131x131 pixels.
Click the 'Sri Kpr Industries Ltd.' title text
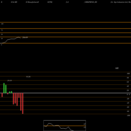pos(119,2)
